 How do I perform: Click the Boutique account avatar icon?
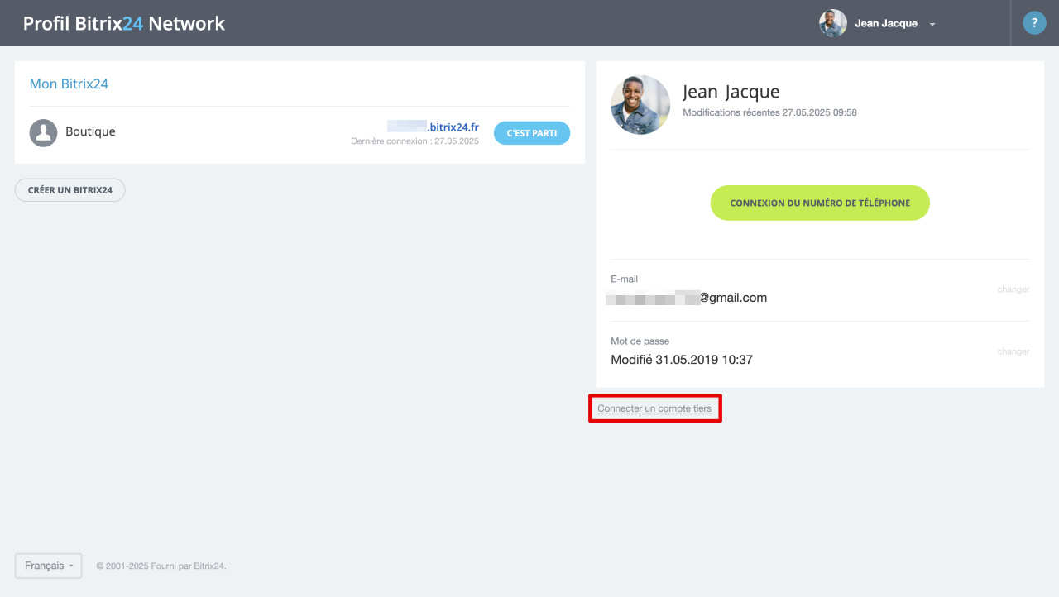43,133
